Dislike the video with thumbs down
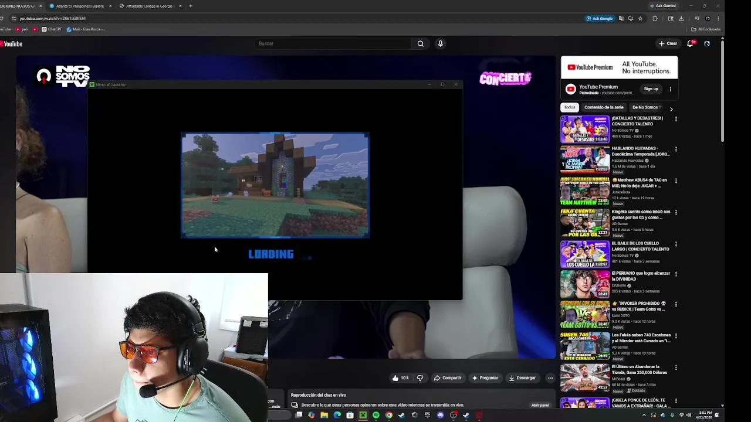Viewport: 751px width, 422px height. point(420,378)
